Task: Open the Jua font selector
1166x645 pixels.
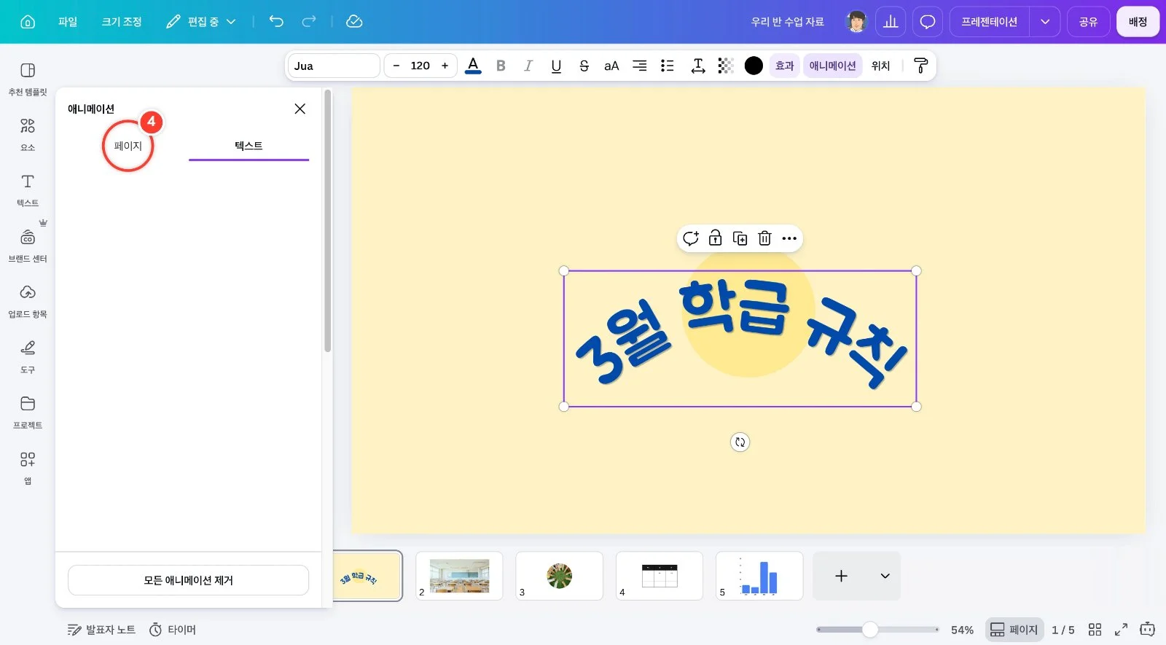Action: pos(334,66)
